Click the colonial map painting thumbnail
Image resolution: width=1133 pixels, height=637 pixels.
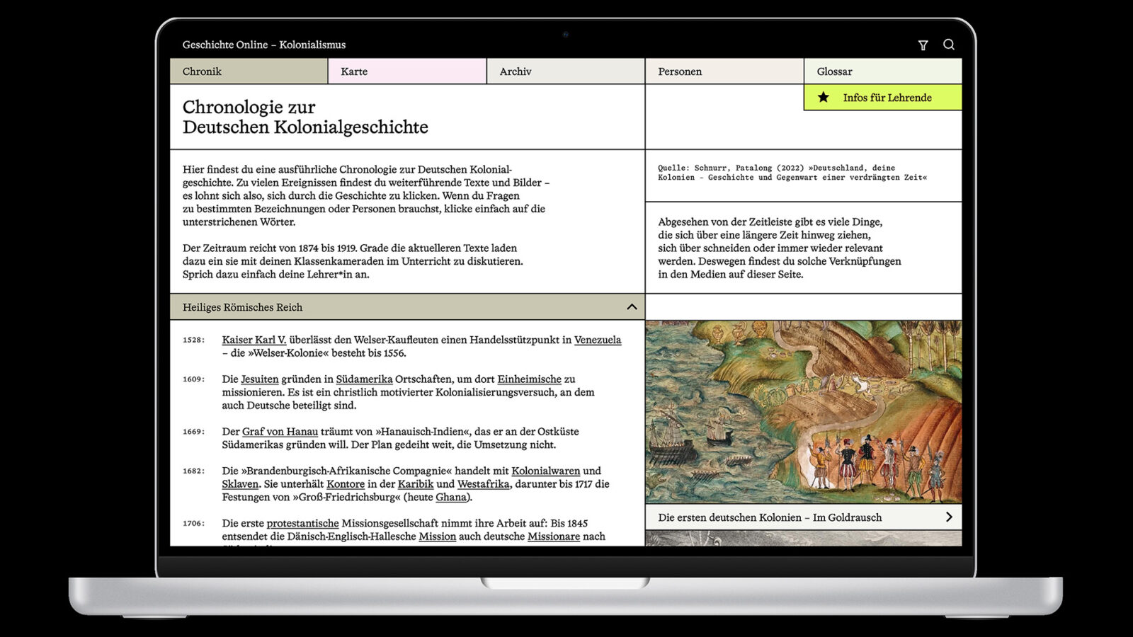click(x=804, y=412)
